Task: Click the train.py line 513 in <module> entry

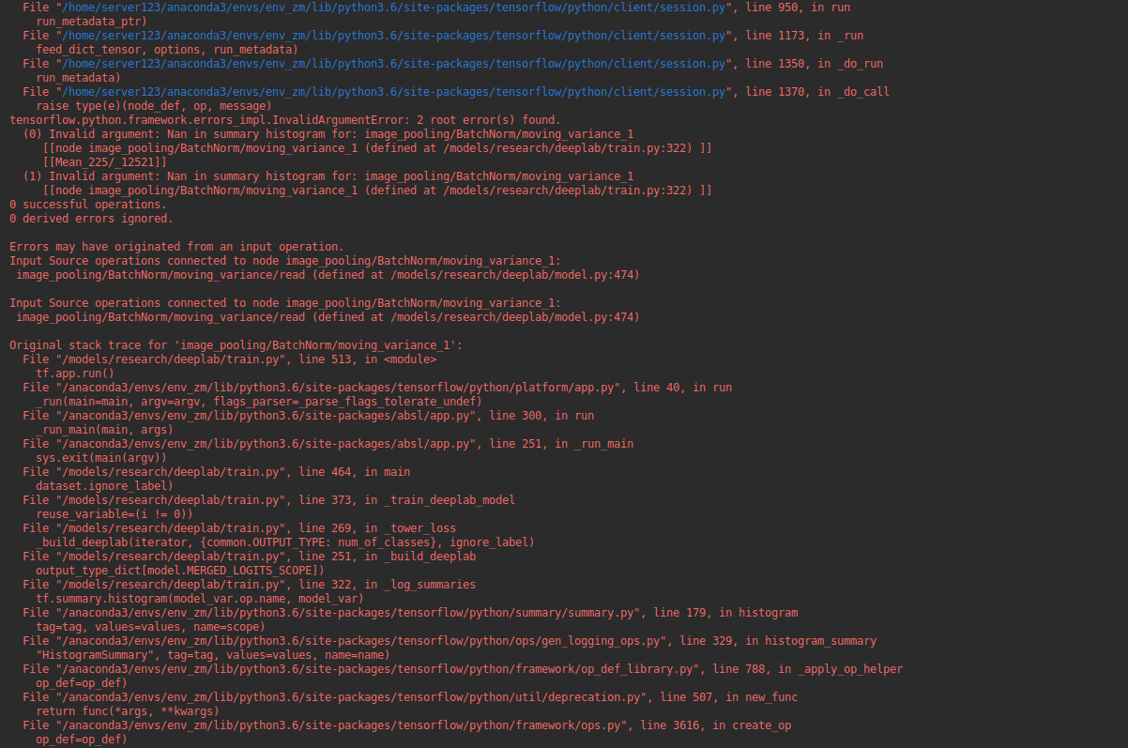Action: tap(230, 359)
